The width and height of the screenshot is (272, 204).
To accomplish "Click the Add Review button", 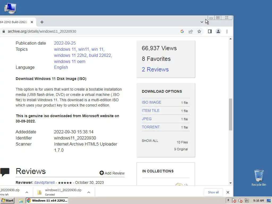I will click(x=112, y=173).
